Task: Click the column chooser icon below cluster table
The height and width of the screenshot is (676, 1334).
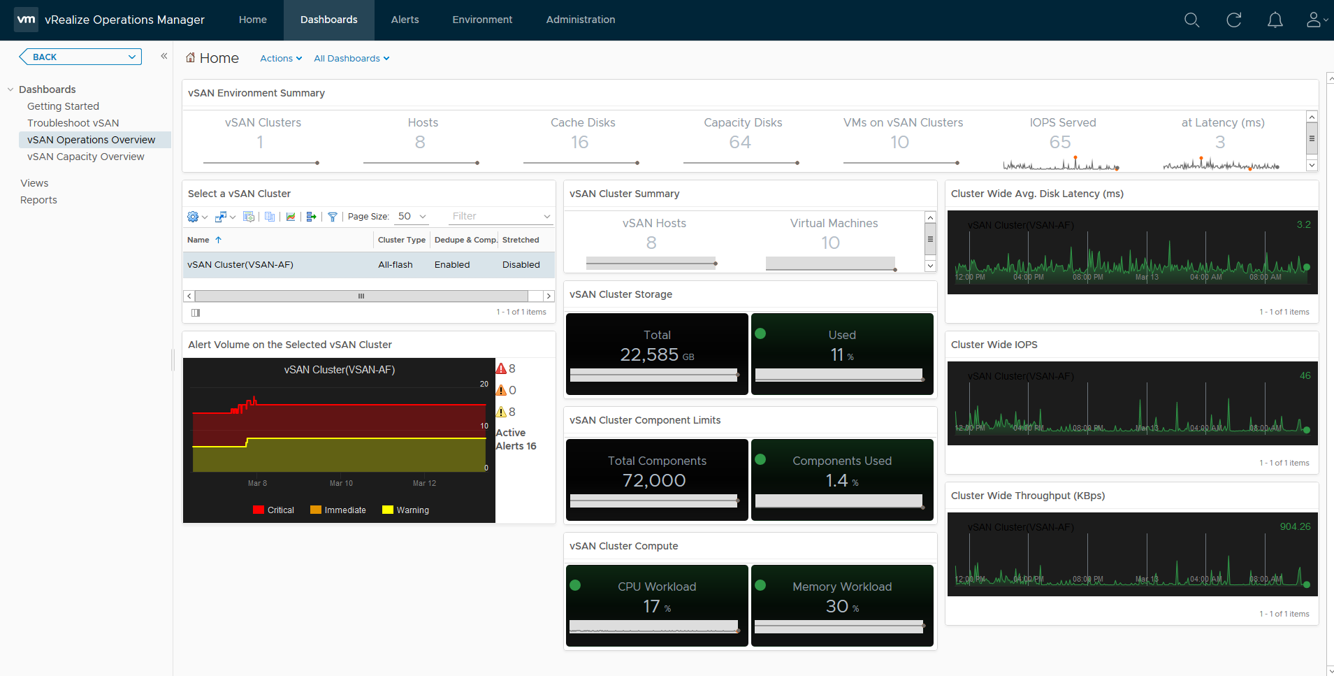Action: (196, 312)
